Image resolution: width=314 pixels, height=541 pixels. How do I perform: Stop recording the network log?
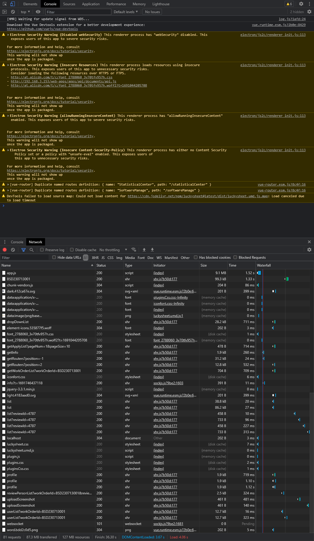pyautogui.click(x=5, y=250)
